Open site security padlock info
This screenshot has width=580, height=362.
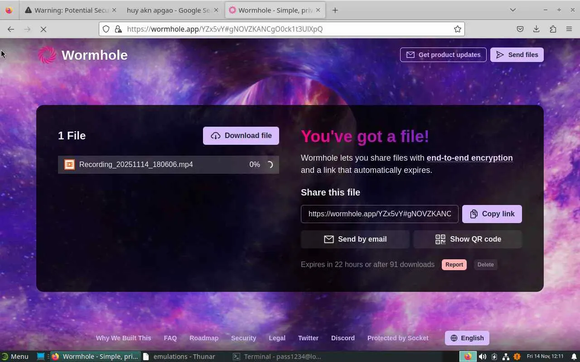click(118, 29)
